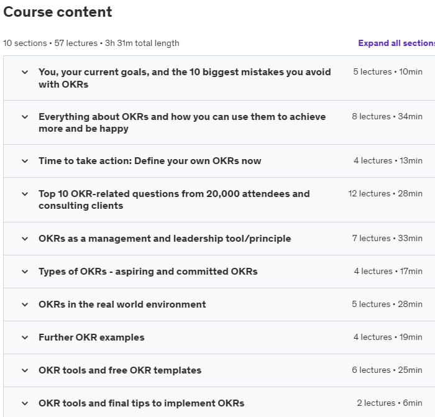Expand all sections of the course
The height and width of the screenshot is (417, 435).
[x=396, y=43]
